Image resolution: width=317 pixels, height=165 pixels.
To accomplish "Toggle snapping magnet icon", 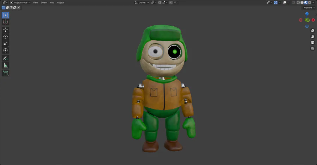I will click(160, 2).
